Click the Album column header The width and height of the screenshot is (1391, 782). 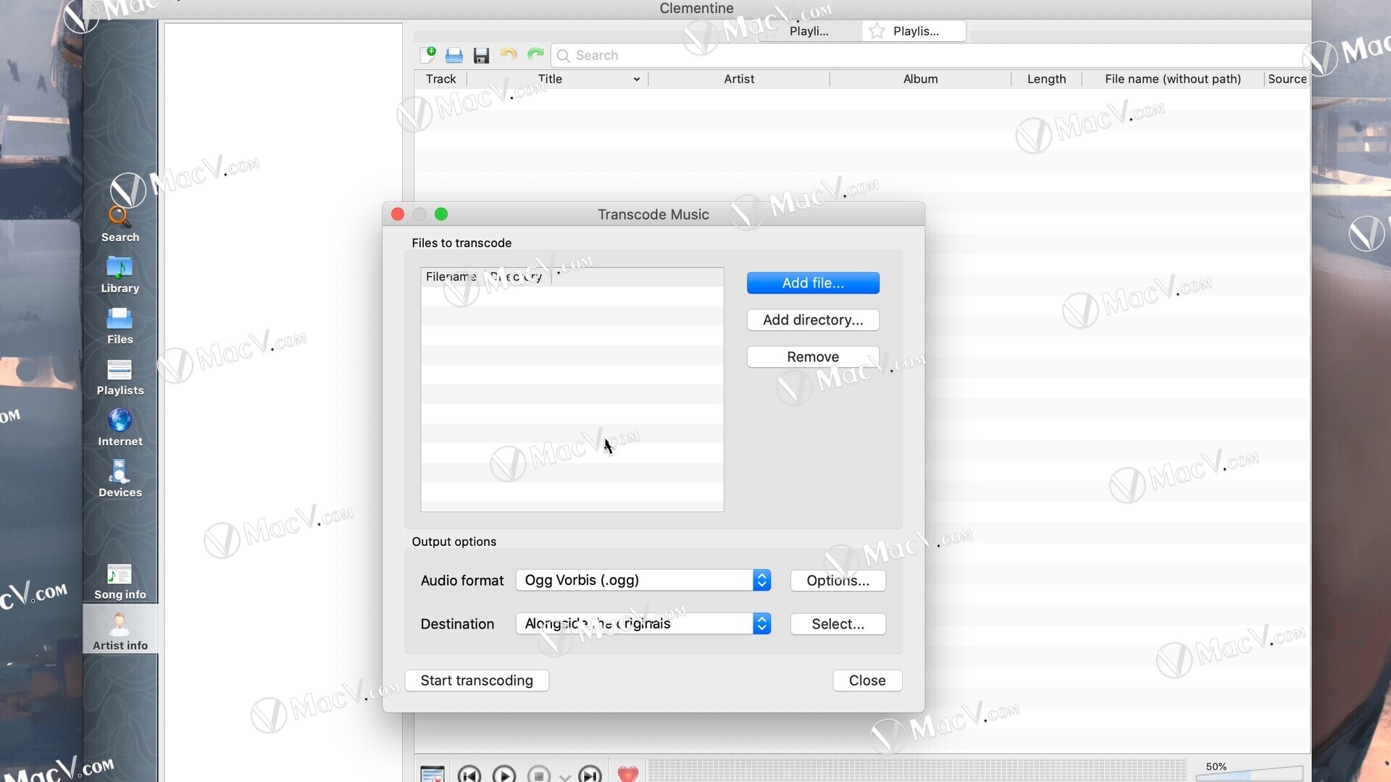(920, 79)
